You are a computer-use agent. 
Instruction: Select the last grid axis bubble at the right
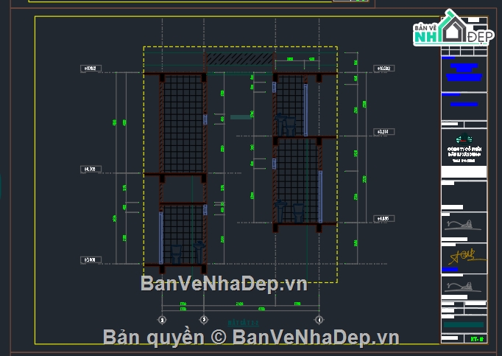tap(319, 319)
